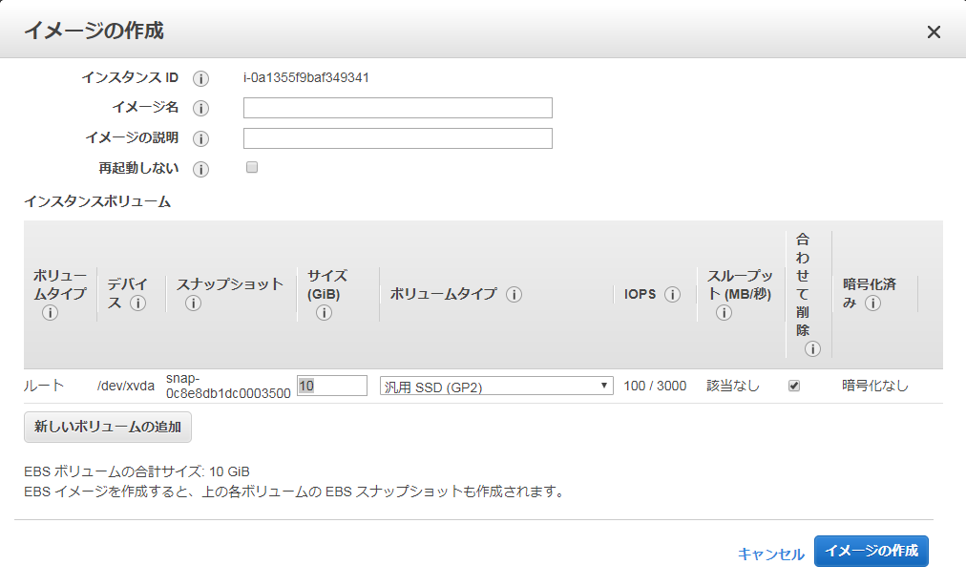Click the イメージ名 text field

(x=397, y=108)
